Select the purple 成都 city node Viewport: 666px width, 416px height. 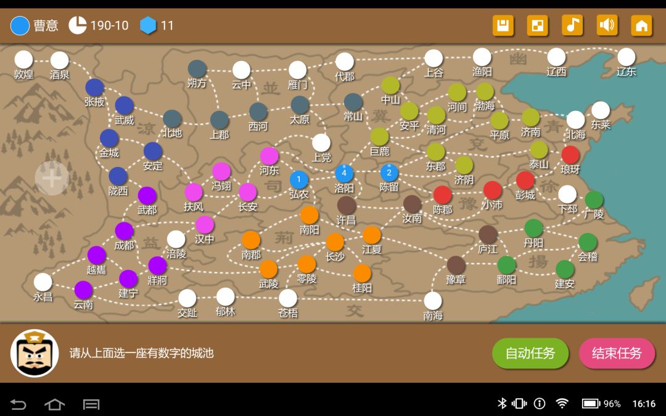coord(125,231)
